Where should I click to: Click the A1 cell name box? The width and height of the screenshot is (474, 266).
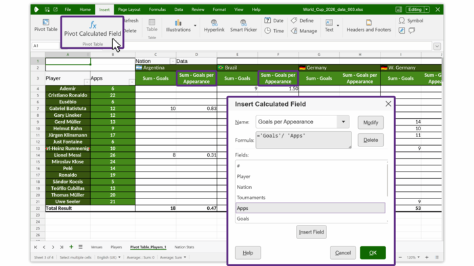(x=45, y=46)
